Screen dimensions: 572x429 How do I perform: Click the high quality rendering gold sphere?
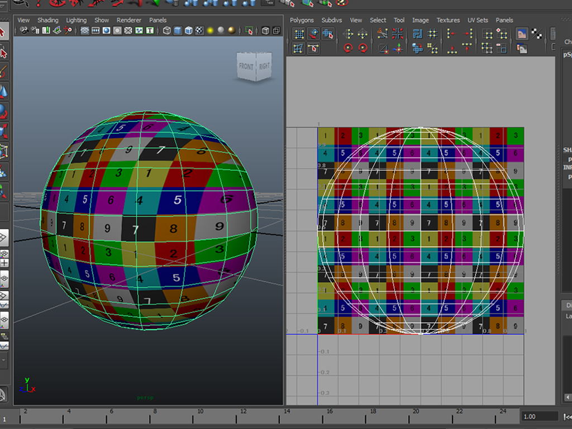(232, 31)
